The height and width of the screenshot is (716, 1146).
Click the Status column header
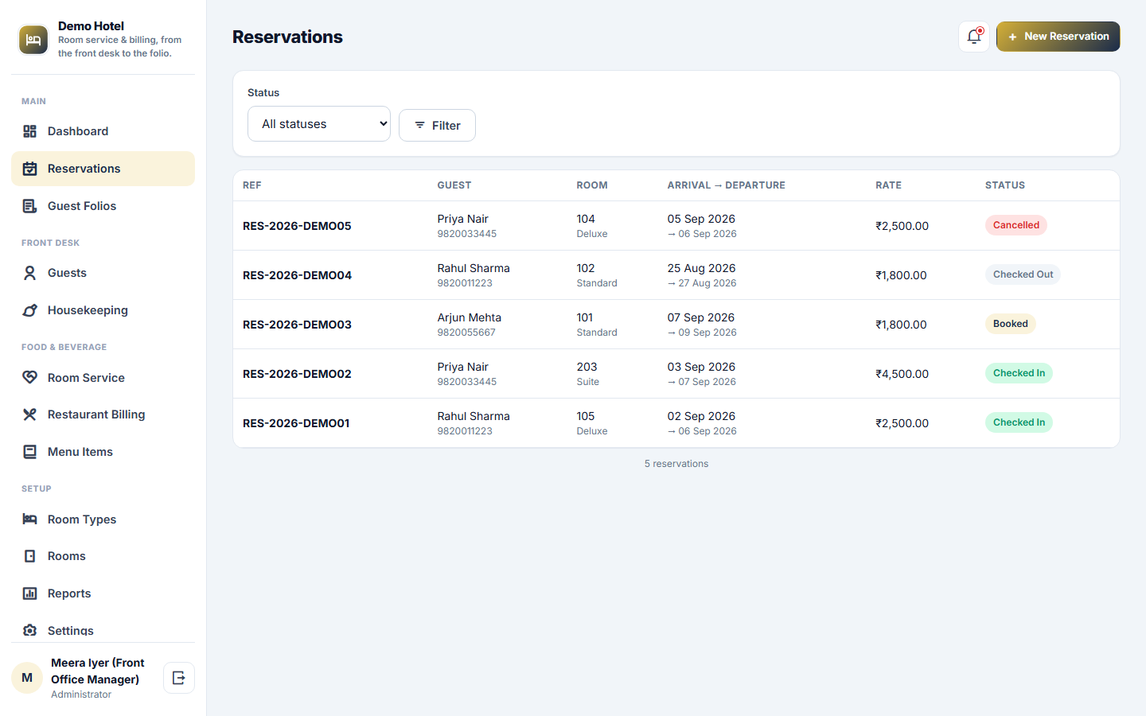[1004, 185]
